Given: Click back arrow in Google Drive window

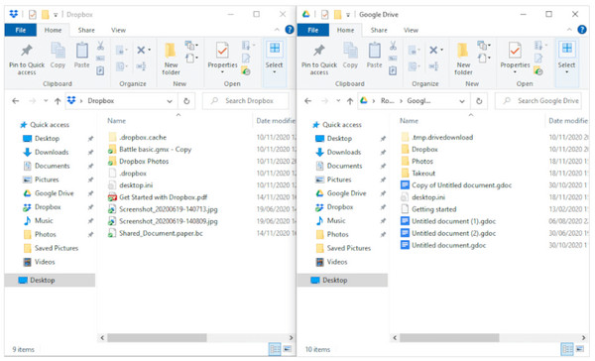Looking at the screenshot, I should click(308, 101).
